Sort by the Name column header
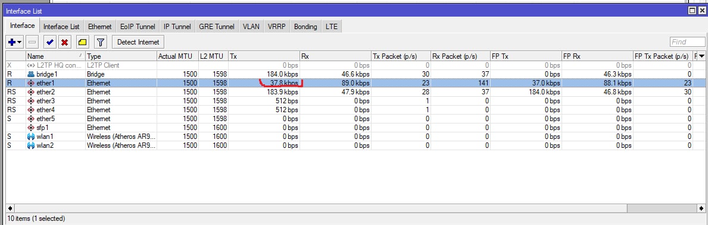The width and height of the screenshot is (708, 225). point(55,56)
